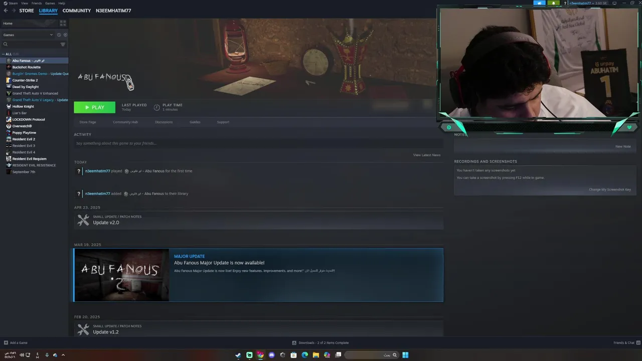The height and width of the screenshot is (361, 642).
Task: Open the Windows Start menu
Action: pyautogui.click(x=405, y=355)
